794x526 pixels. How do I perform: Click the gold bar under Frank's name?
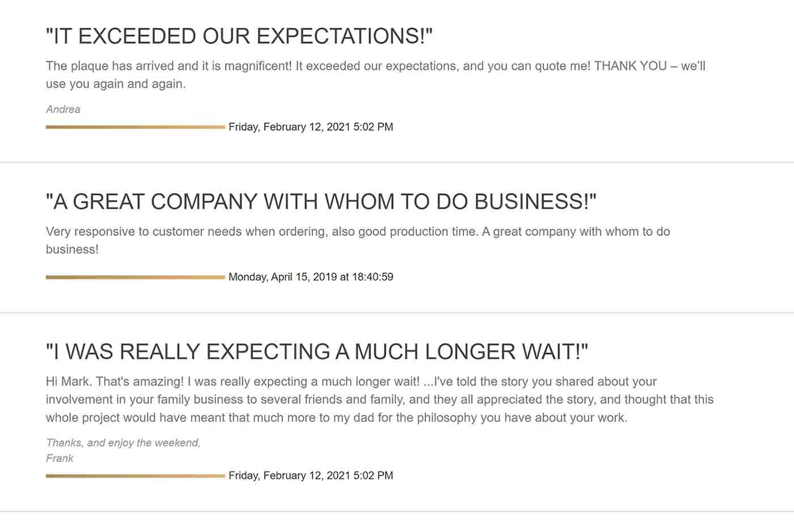click(136, 476)
